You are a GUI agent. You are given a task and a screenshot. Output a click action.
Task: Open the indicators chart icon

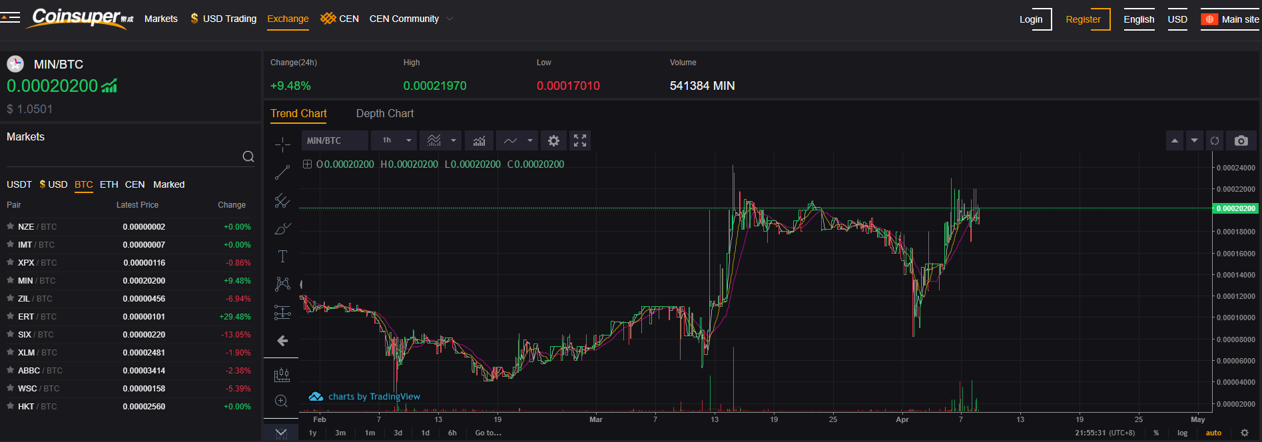coord(479,140)
